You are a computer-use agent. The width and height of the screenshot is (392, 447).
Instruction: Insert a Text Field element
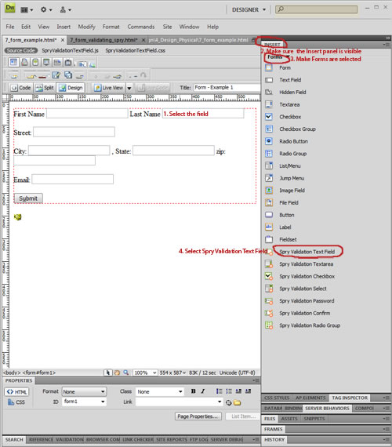(x=283, y=80)
